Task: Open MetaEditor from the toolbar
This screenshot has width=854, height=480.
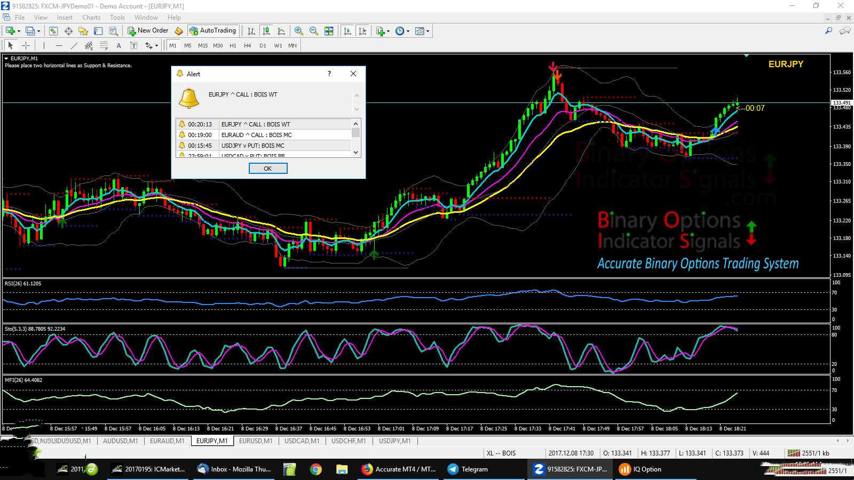Action: [x=179, y=31]
